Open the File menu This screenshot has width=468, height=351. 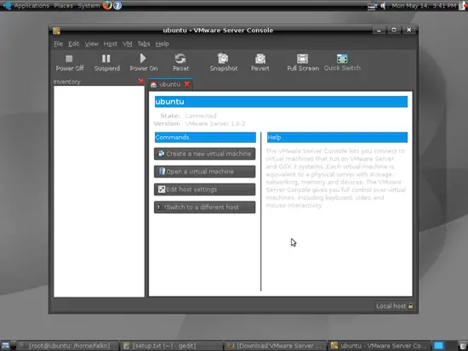point(58,44)
